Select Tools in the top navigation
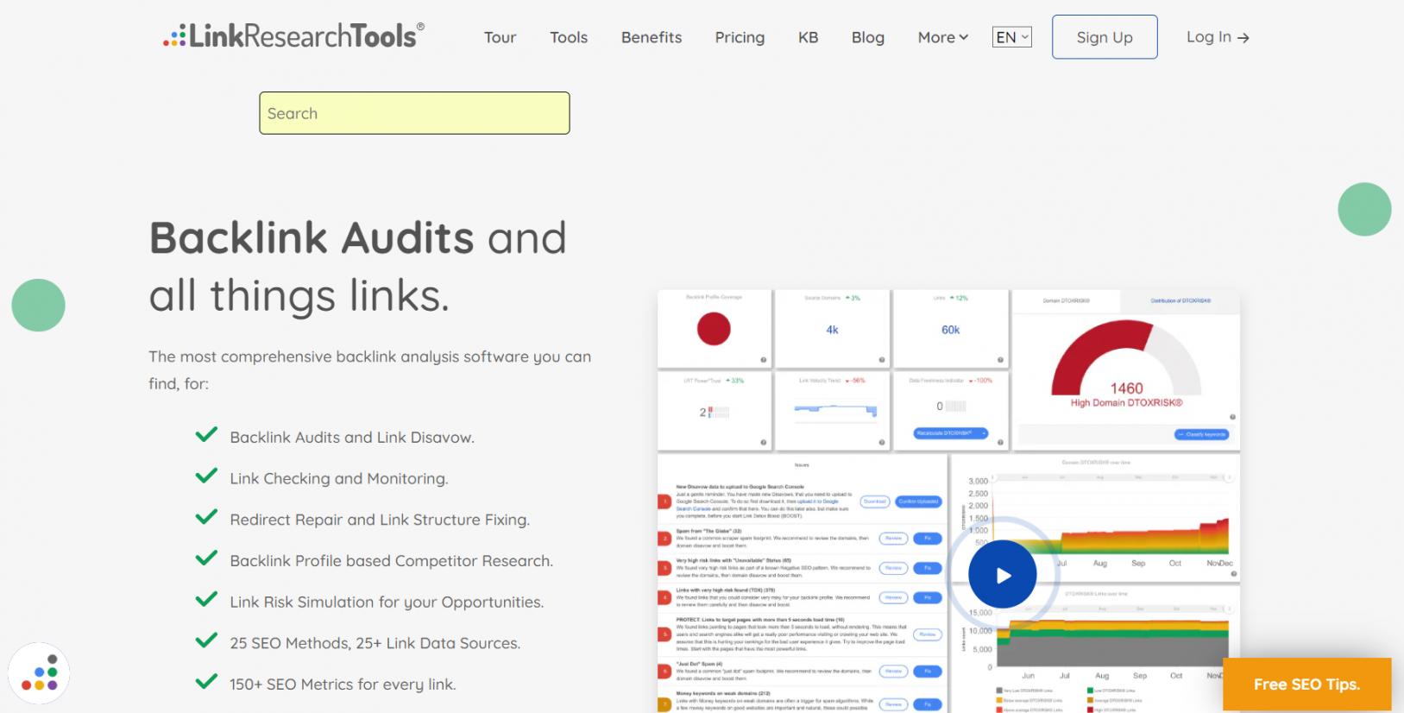Screen dimensions: 1404x713 click(569, 37)
